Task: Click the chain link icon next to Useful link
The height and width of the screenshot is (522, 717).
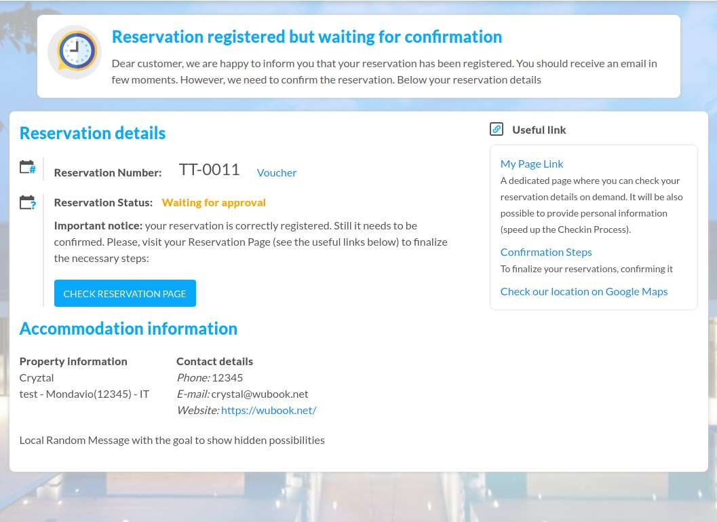Action: (x=497, y=129)
